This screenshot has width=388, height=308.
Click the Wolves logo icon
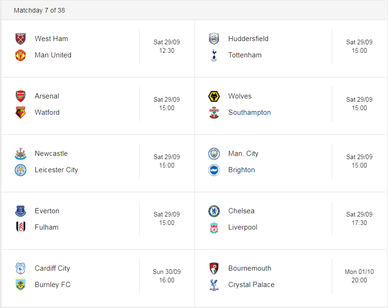[x=214, y=96]
